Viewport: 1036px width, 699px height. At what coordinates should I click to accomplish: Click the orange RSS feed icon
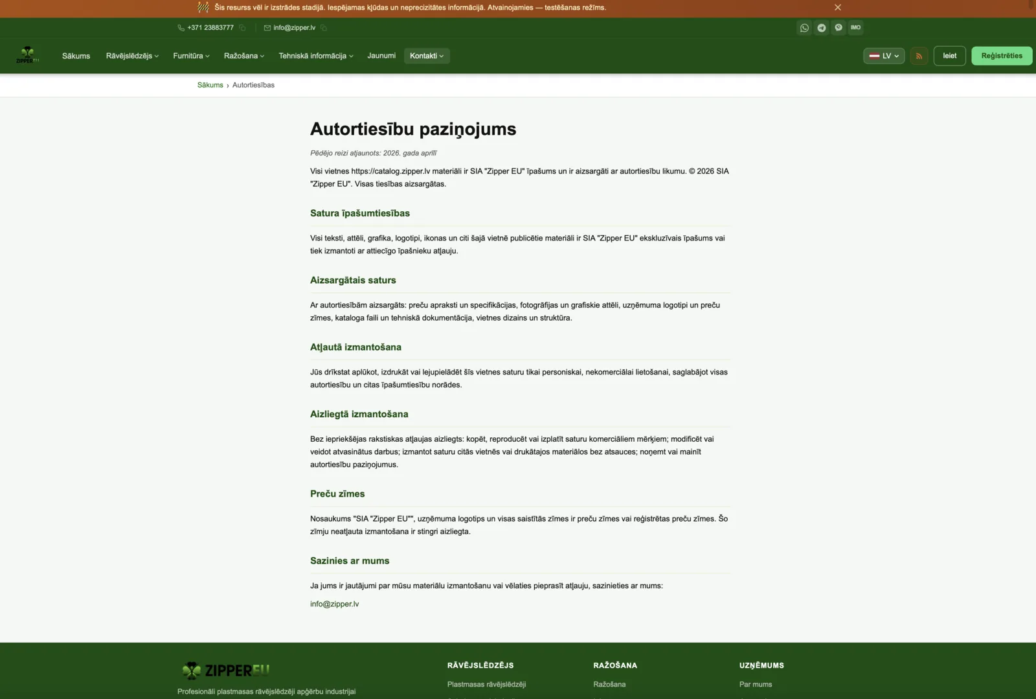pos(919,56)
